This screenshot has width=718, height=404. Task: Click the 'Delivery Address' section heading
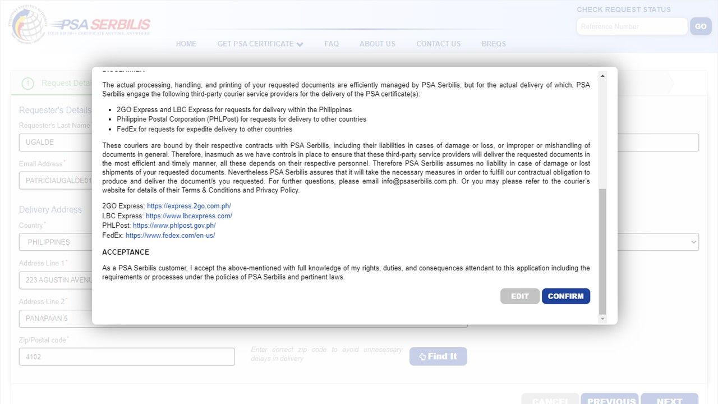[x=50, y=209]
